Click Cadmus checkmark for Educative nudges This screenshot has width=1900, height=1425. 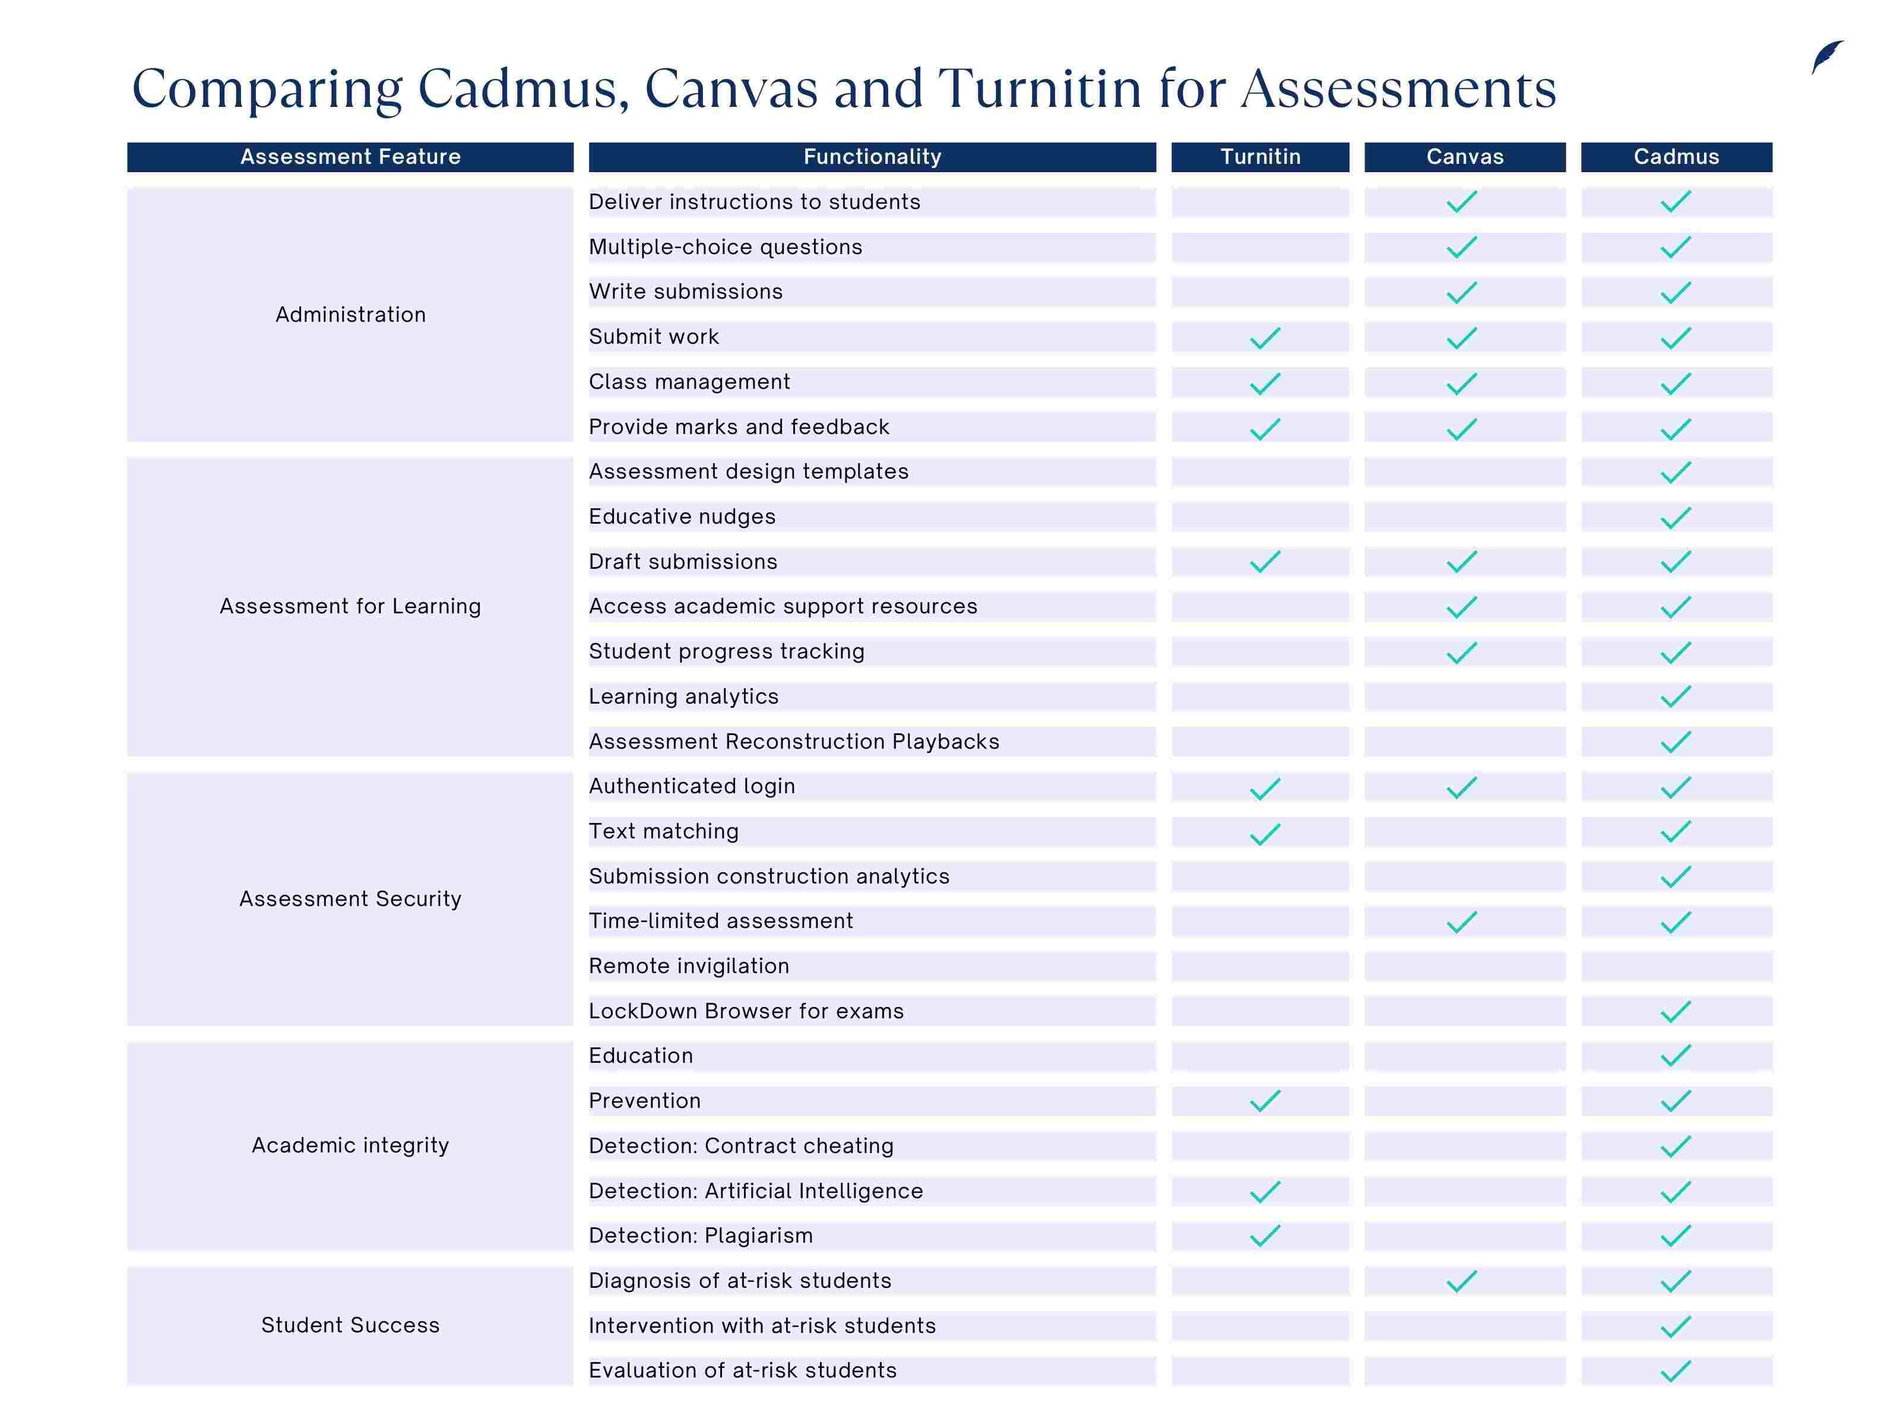(1676, 518)
